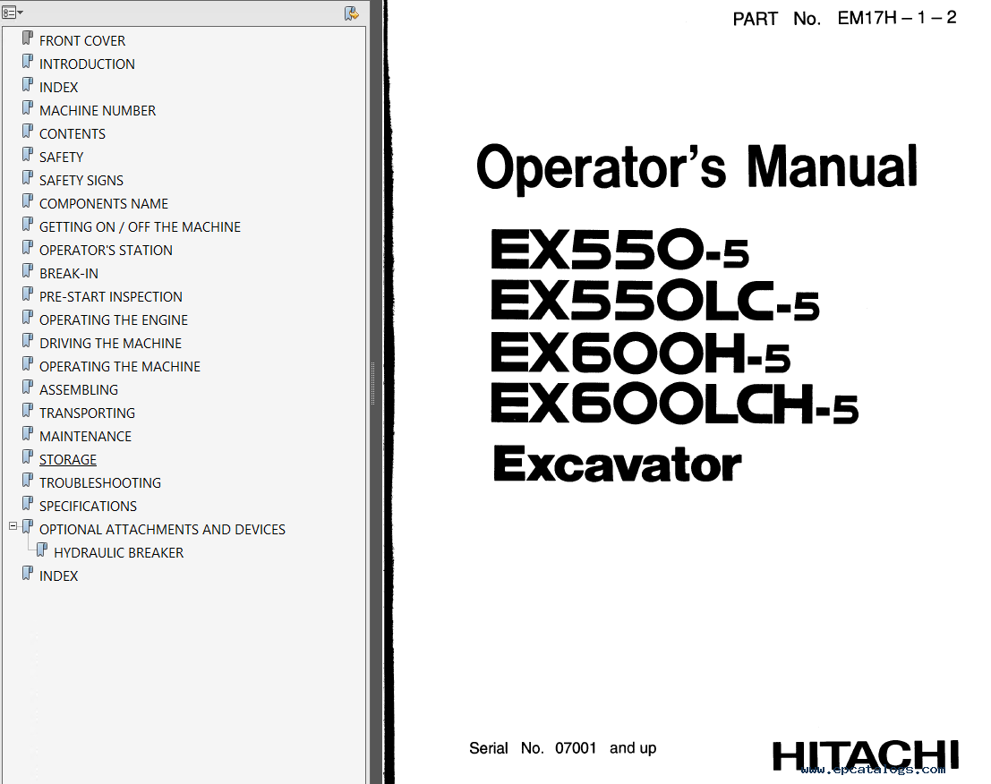The width and height of the screenshot is (991, 784).
Task: Click the EX550LC-5 model name on cover
Action: pos(654,302)
